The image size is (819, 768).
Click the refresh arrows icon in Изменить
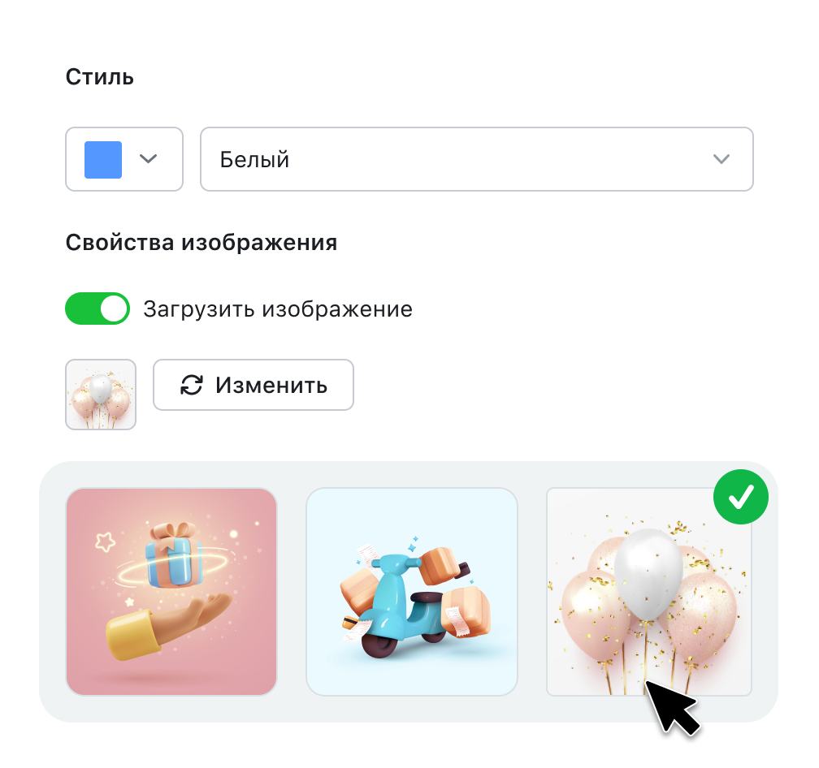[192, 385]
